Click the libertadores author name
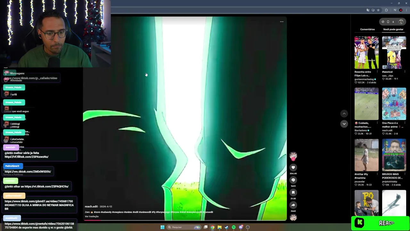 coord(361,131)
